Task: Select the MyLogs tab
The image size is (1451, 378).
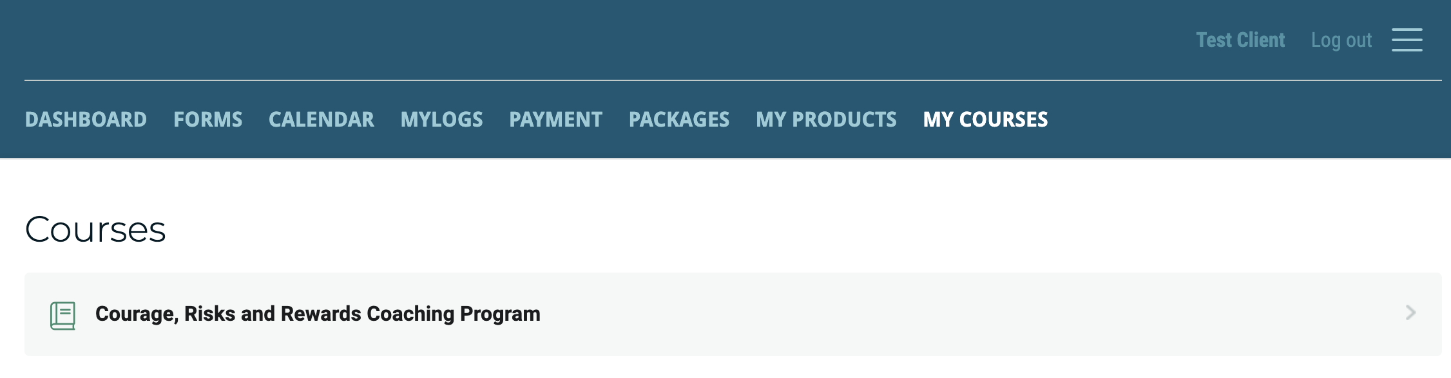Action: click(441, 120)
